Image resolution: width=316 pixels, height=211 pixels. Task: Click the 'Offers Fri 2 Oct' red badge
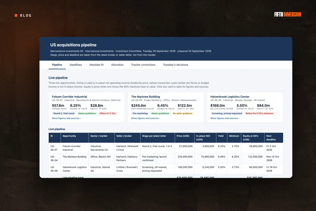point(107,113)
